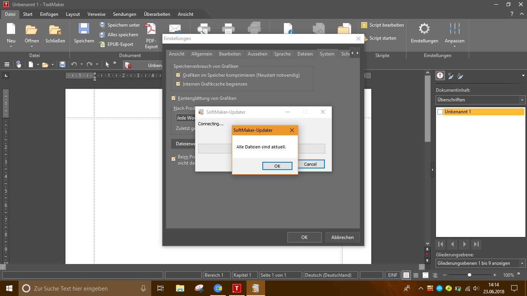Image resolution: width=527 pixels, height=296 pixels.
Task: Open the hamburger menu in quick toolbar
Action: click(x=7, y=64)
